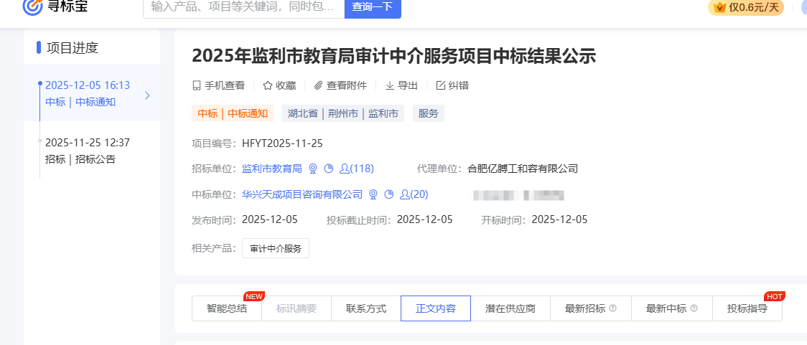Click the 纠错 edit icon
Image resolution: width=807 pixels, height=345 pixels.
tap(441, 85)
